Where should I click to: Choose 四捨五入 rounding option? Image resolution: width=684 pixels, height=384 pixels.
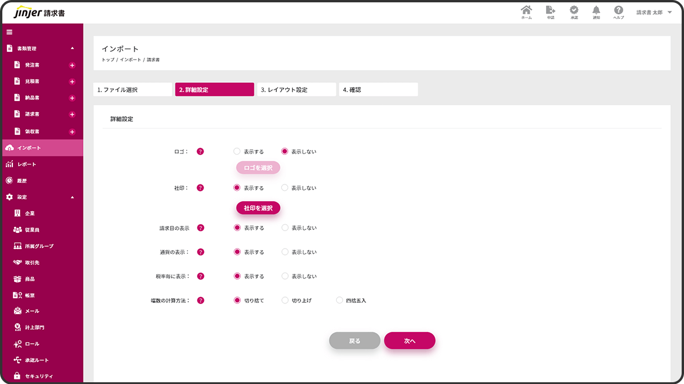(x=340, y=301)
